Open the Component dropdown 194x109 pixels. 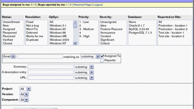[x=24, y=100]
